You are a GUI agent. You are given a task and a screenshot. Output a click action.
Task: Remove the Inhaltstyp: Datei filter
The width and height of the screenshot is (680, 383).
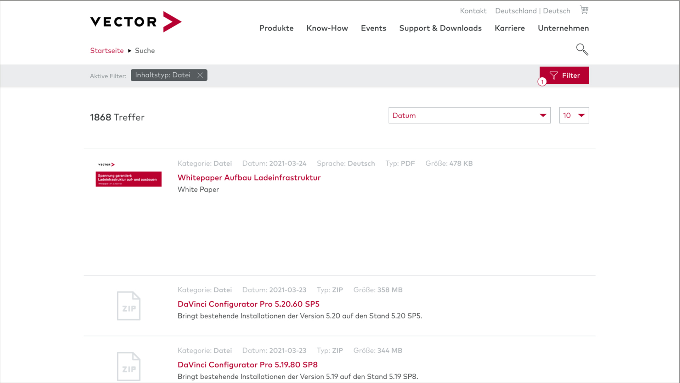click(200, 75)
